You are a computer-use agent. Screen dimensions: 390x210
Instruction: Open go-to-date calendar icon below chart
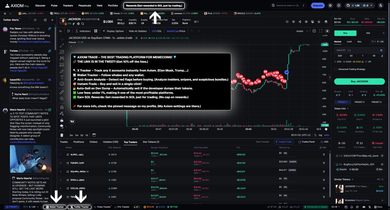[x=94, y=135]
